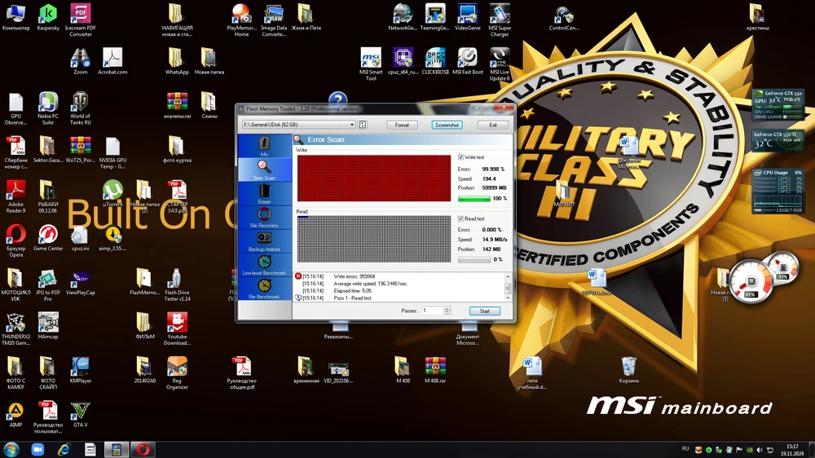Image resolution: width=815 pixels, height=458 pixels.
Task: Toggle the Write test checkbox
Action: (x=460, y=157)
